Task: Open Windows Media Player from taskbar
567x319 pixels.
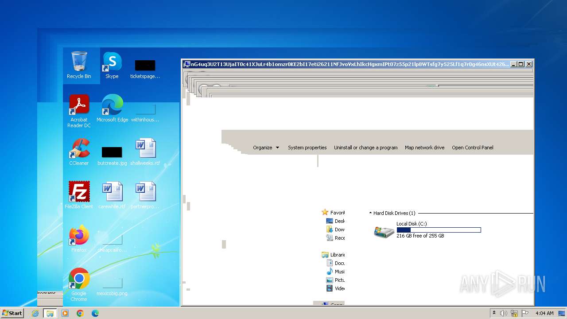Action: pyautogui.click(x=65, y=313)
